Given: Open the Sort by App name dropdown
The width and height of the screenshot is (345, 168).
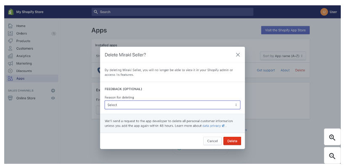Looking at the screenshot, I should pos(283,56).
